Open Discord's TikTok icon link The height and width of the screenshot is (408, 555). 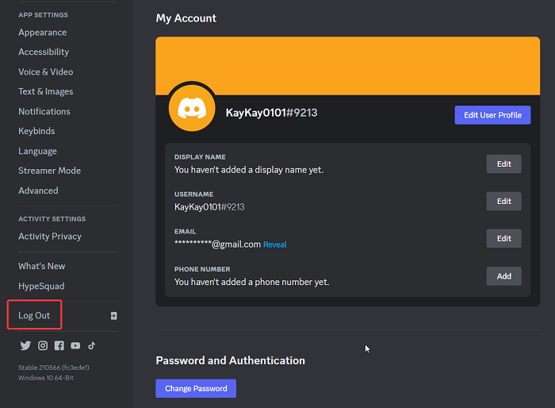point(92,345)
